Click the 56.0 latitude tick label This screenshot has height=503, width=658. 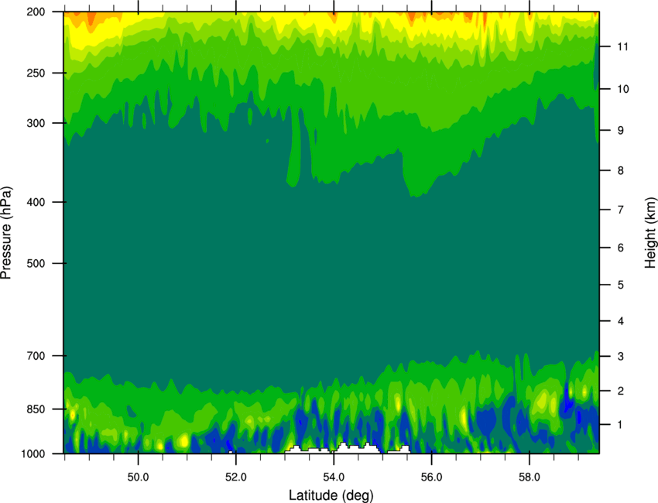pos(431,477)
